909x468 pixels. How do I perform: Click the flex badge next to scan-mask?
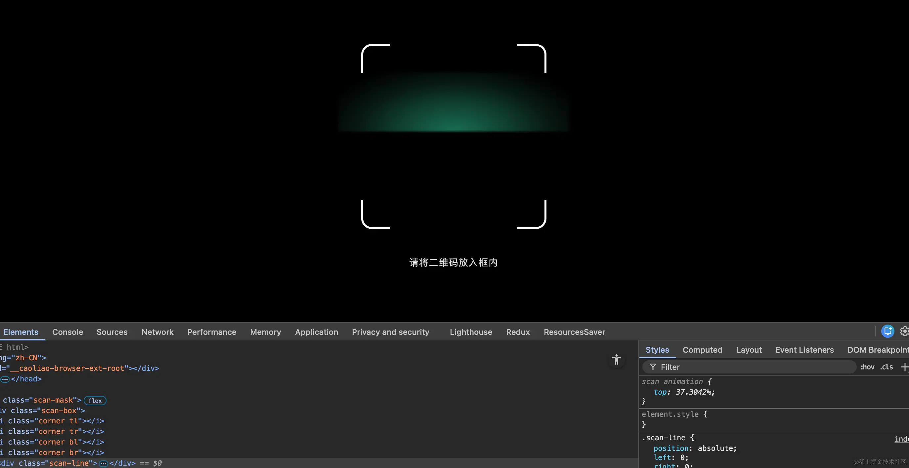pyautogui.click(x=95, y=401)
